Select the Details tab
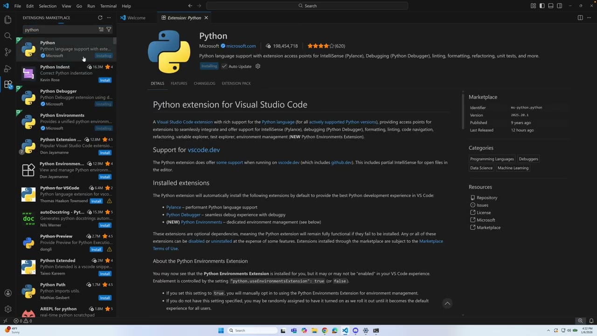The height and width of the screenshot is (336, 597). click(x=157, y=84)
